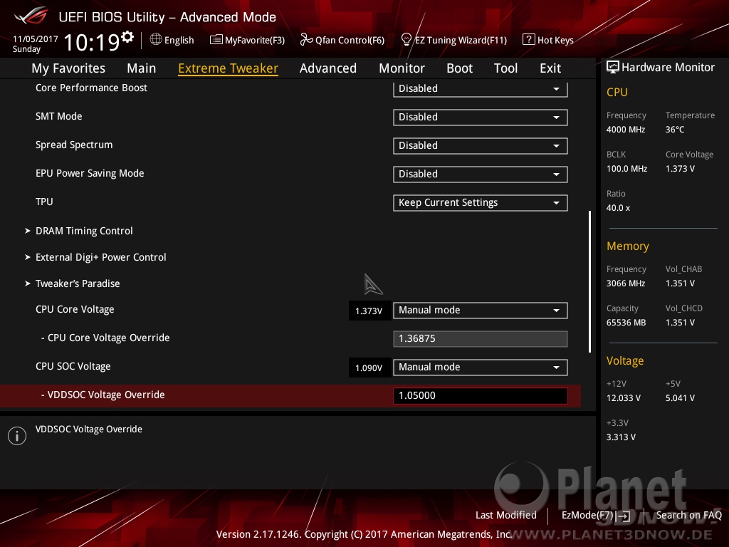The height and width of the screenshot is (547, 729).
Task: Click VDDSOC Voltage Override value field
Action: [x=481, y=396]
